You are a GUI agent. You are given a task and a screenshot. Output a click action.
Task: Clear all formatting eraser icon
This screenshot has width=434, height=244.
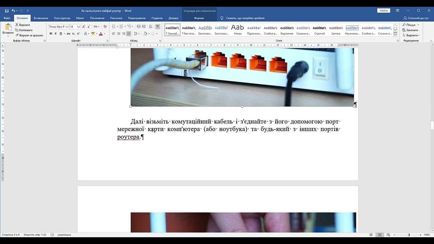pyautogui.click(x=105, y=27)
